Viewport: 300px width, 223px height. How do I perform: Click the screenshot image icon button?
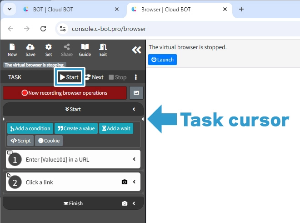pyautogui.click(x=136, y=93)
